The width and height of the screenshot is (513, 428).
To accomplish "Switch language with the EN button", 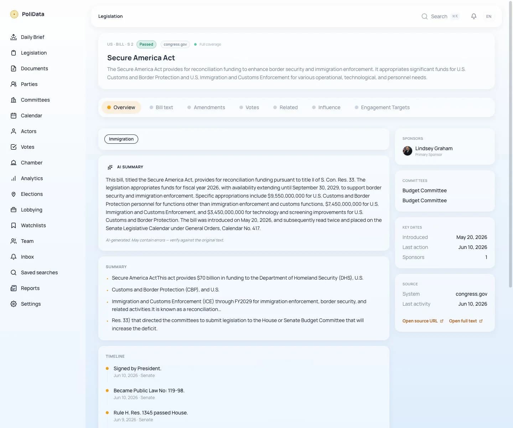I will pyautogui.click(x=489, y=16).
